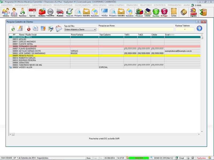The height and width of the screenshot is (160, 214).
Task: Open the Finanças icon
Action: (x=139, y=12)
